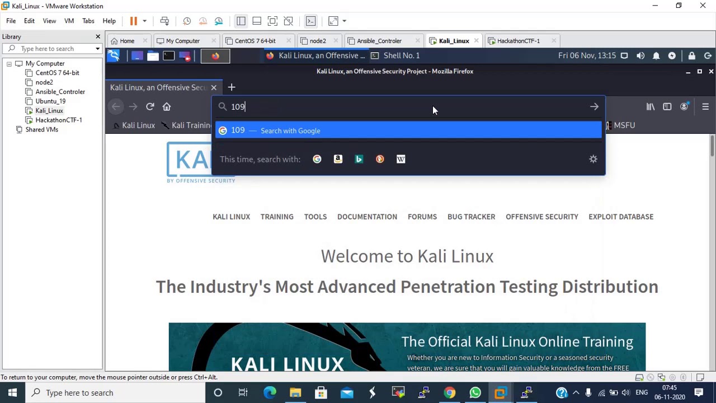This screenshot has width=716, height=403.
Task: Open Firefox library bookshelf icon
Action: click(x=651, y=106)
